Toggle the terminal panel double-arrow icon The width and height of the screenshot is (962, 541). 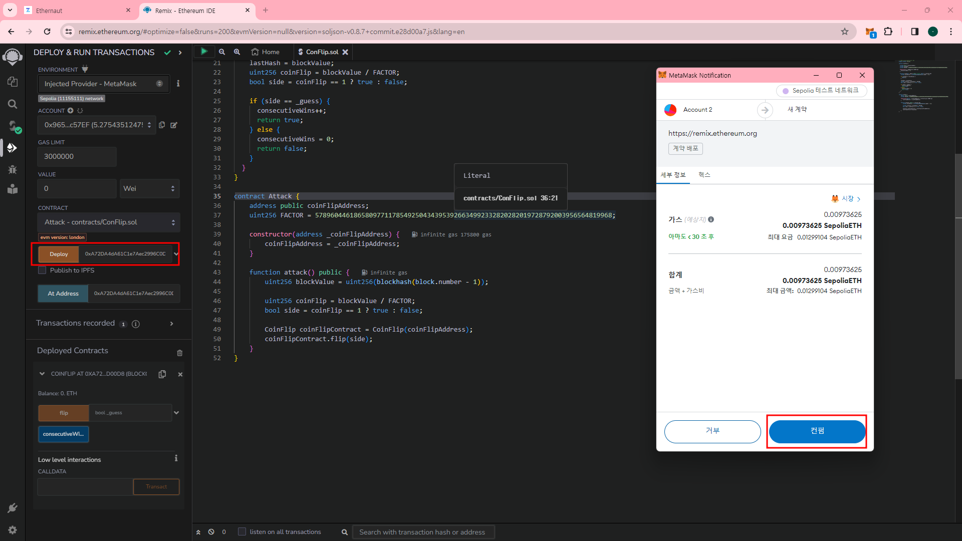pyautogui.click(x=198, y=532)
